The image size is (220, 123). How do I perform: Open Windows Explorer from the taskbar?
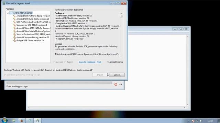(14, 121)
